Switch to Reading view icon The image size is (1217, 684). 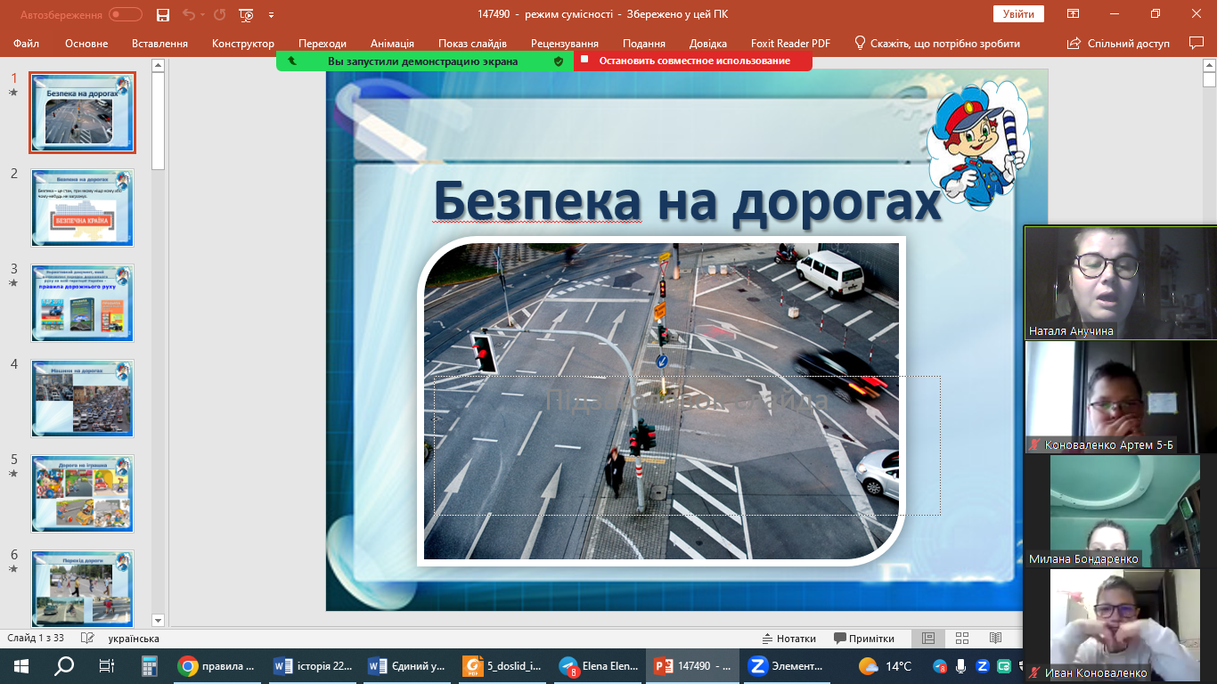point(995,639)
